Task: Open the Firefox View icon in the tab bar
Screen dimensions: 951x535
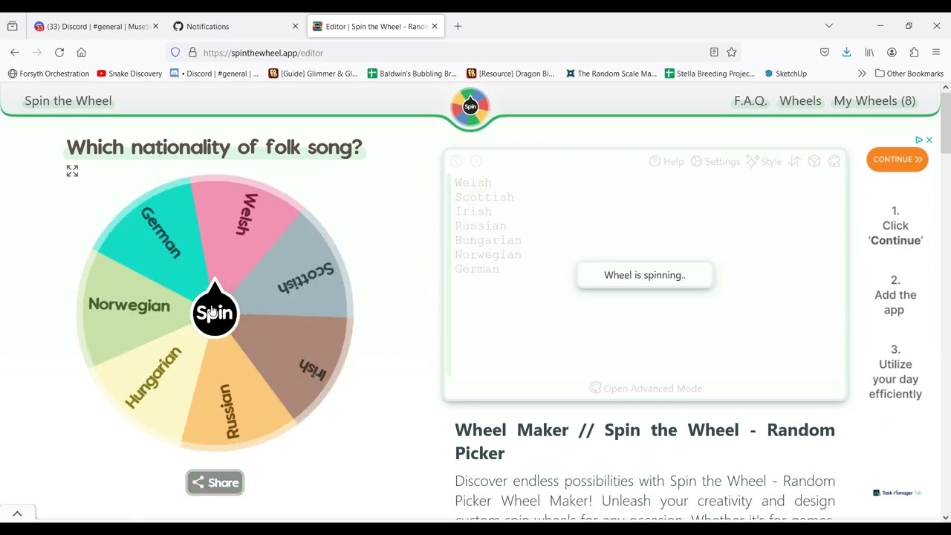Action: coord(13,26)
